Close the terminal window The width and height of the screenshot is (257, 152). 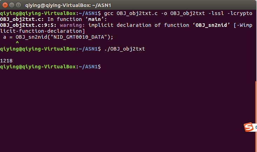(5, 5)
